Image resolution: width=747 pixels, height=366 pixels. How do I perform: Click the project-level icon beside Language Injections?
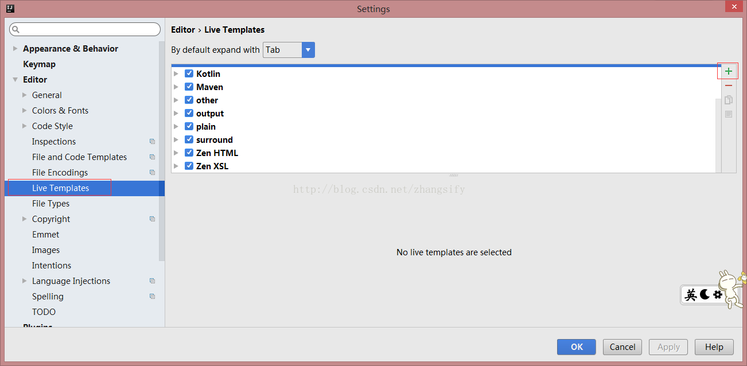click(152, 281)
